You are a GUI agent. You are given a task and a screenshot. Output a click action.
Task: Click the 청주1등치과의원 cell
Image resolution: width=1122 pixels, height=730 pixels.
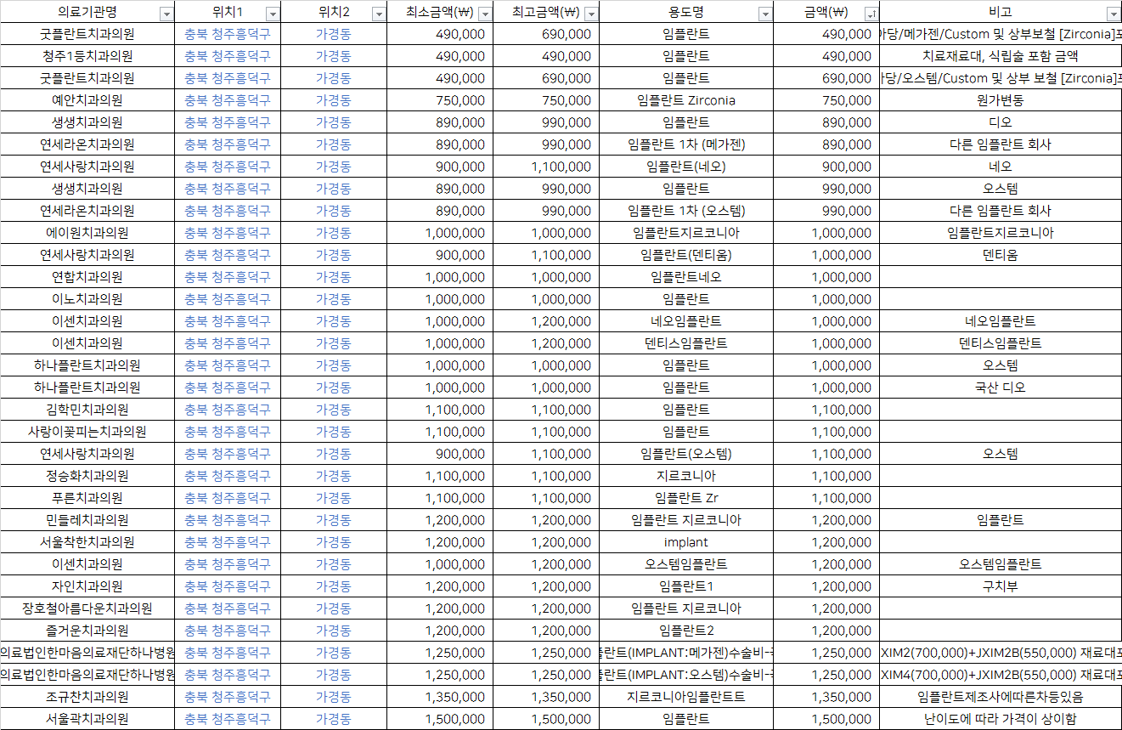click(87, 56)
